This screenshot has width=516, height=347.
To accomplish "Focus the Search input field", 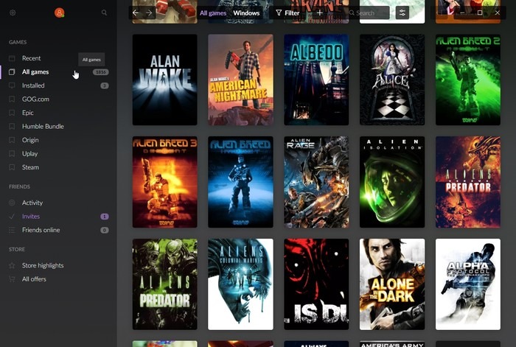I will [x=369, y=13].
